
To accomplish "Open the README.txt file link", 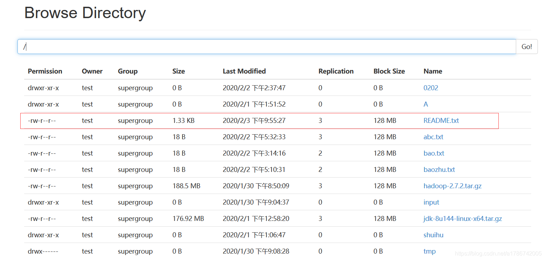I will (x=441, y=120).
